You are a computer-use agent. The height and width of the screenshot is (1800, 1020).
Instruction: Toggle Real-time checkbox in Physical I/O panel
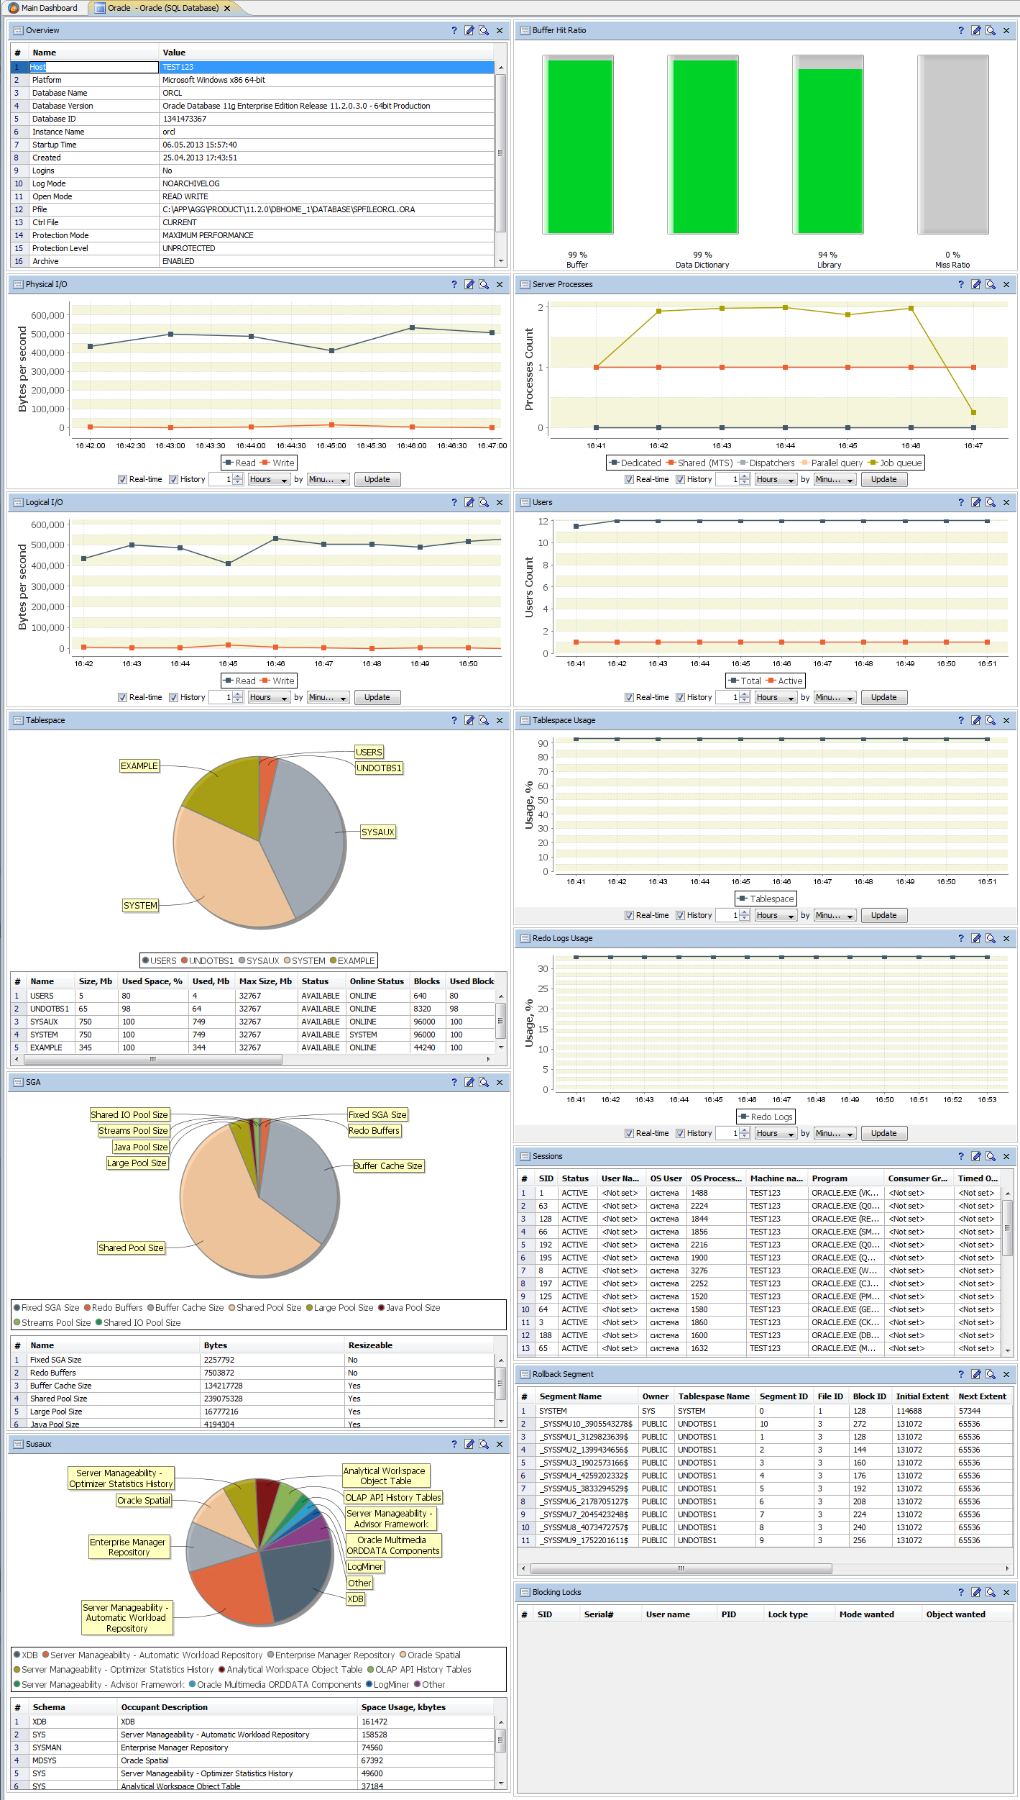point(122,479)
